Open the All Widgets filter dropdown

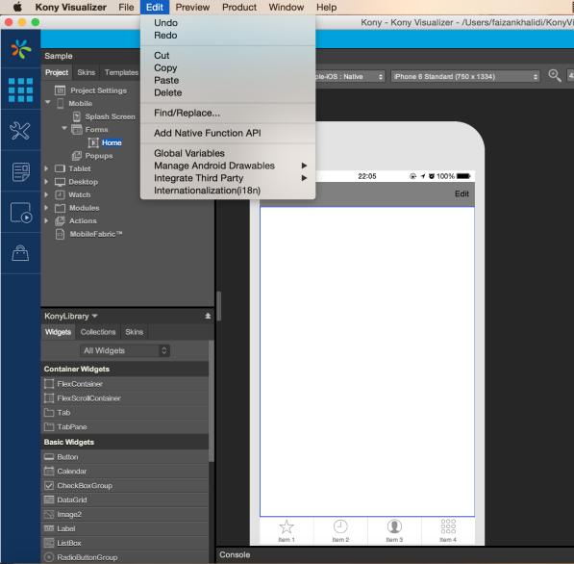[x=125, y=350]
